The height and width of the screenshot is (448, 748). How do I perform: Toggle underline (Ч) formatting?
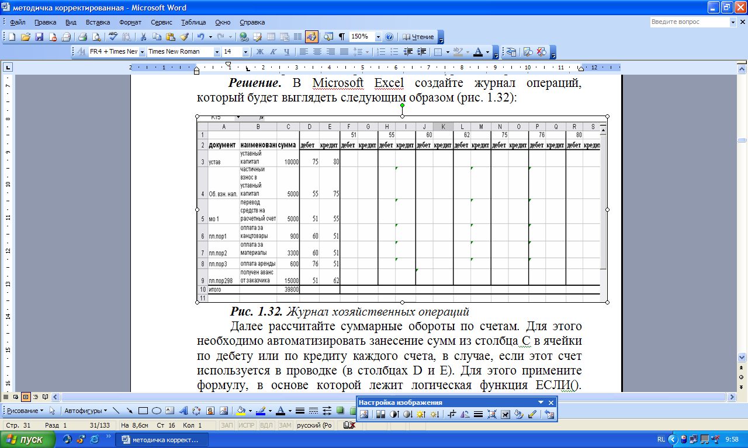point(286,52)
